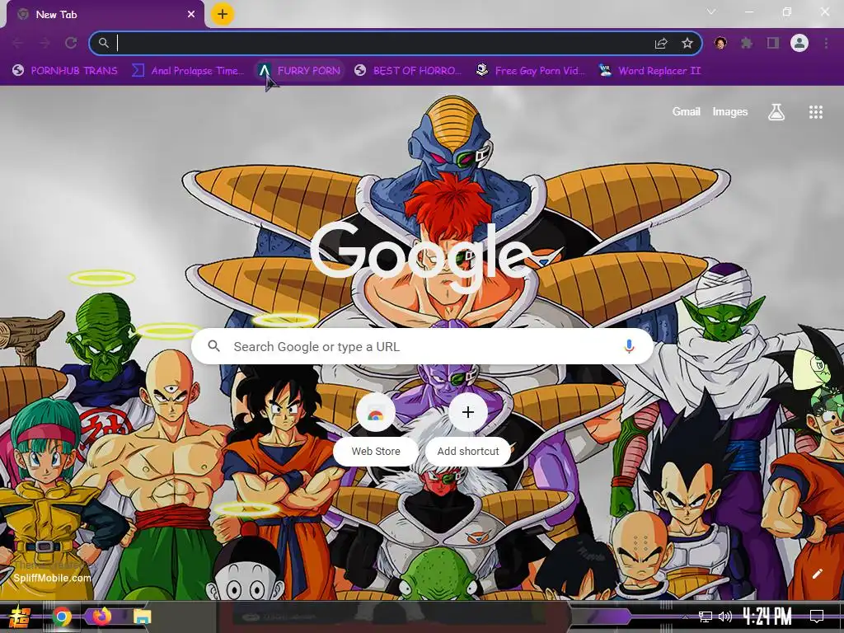Focus the Chrome address bar
The width and height of the screenshot is (844, 633).
click(x=396, y=43)
